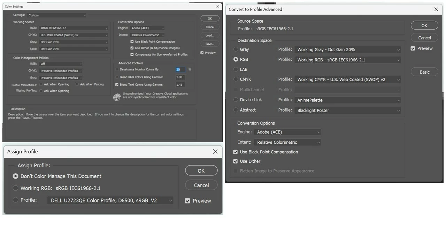The height and width of the screenshot is (251, 446).
Task: Select Don't Color Manage This Document
Action: click(x=15, y=176)
